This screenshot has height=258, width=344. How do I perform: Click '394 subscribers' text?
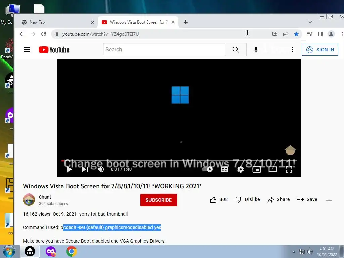pyautogui.click(x=53, y=204)
